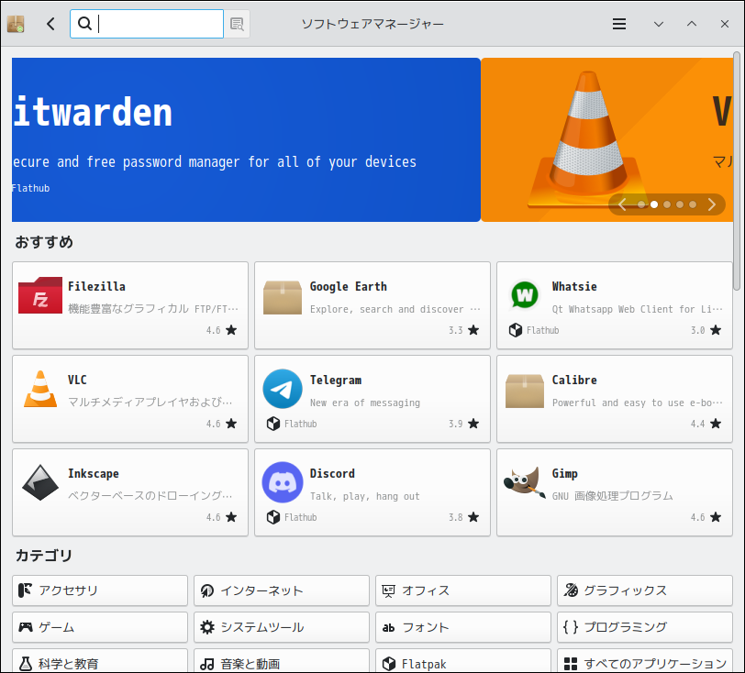
Task: Click the Calibre title text
Action: 574,380
